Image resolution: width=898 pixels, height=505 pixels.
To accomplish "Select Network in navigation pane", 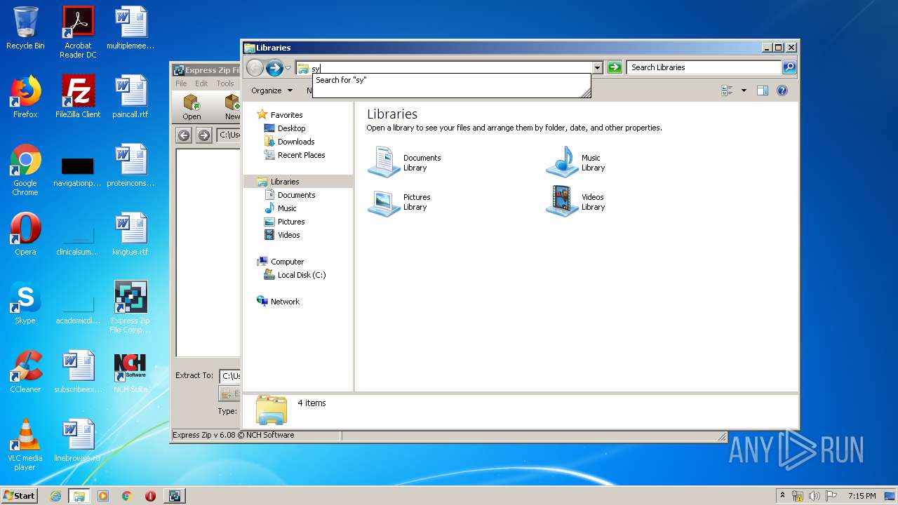I will point(279,302).
